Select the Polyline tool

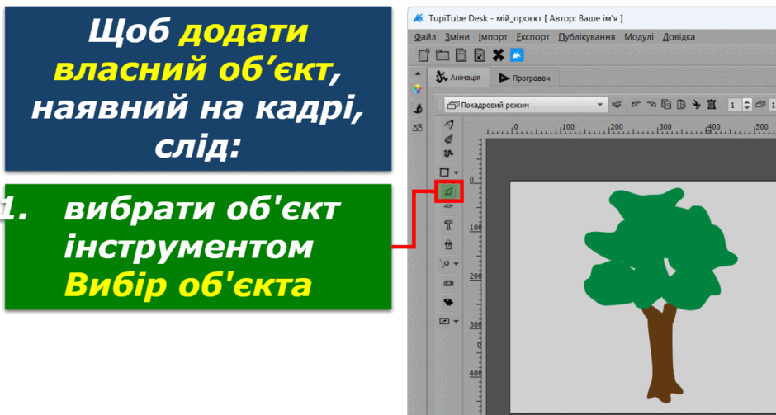[x=448, y=153]
